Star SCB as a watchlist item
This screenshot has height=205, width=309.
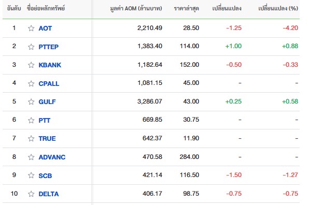click(31, 175)
